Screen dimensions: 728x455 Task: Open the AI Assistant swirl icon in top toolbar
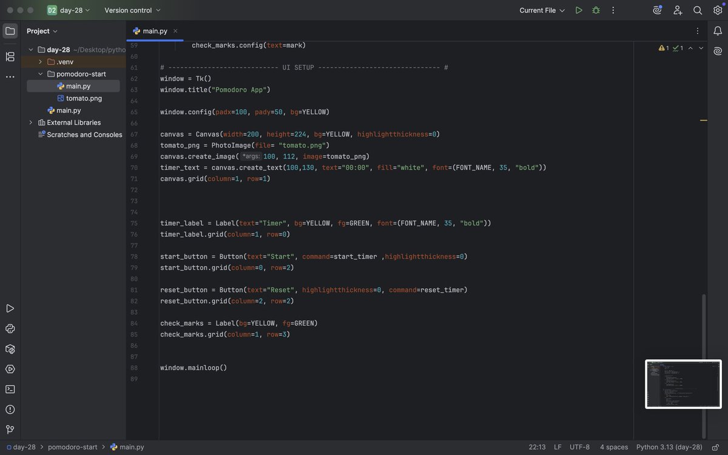pyautogui.click(x=658, y=10)
